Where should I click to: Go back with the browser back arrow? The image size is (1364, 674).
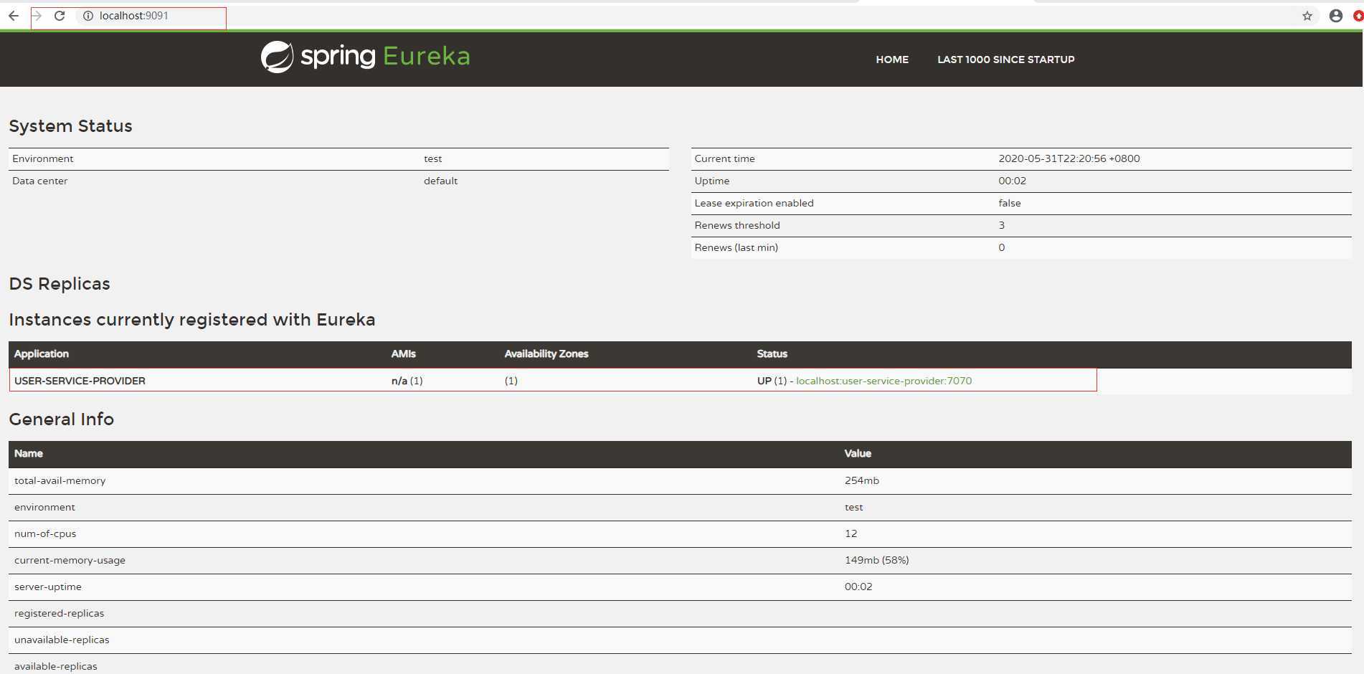14,16
